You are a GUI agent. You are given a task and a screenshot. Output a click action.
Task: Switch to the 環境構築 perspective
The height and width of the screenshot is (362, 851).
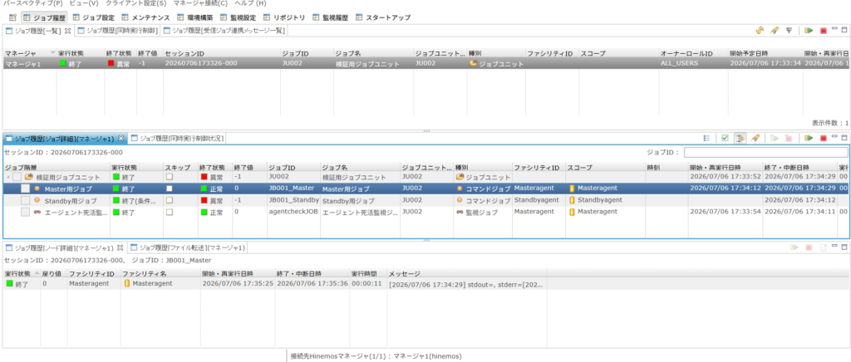(195, 17)
